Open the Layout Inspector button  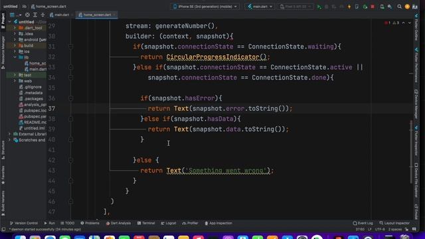[394, 223]
